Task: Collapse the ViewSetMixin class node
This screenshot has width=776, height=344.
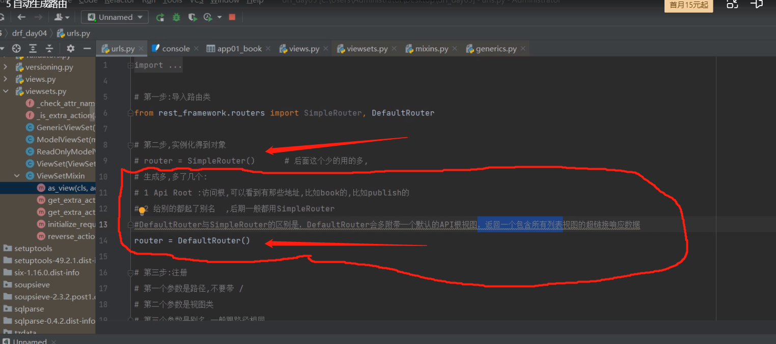Action: point(17,176)
